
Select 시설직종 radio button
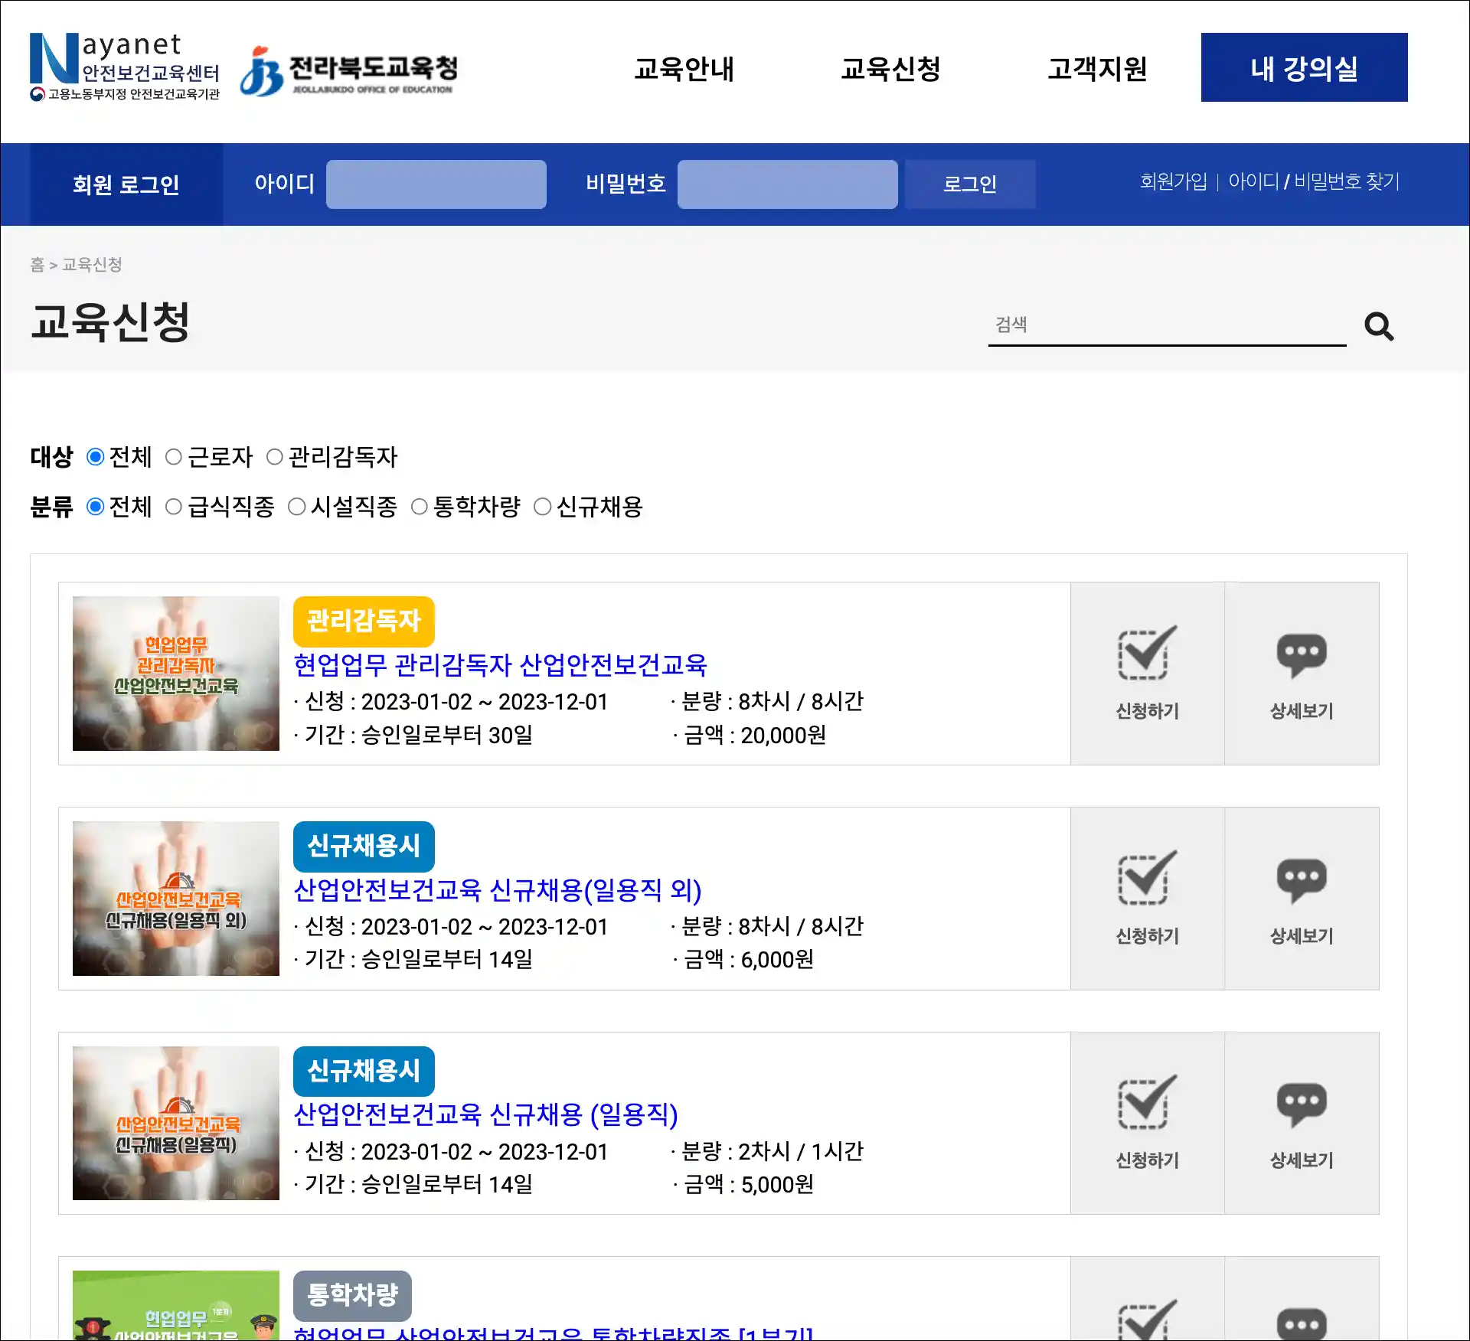(297, 507)
